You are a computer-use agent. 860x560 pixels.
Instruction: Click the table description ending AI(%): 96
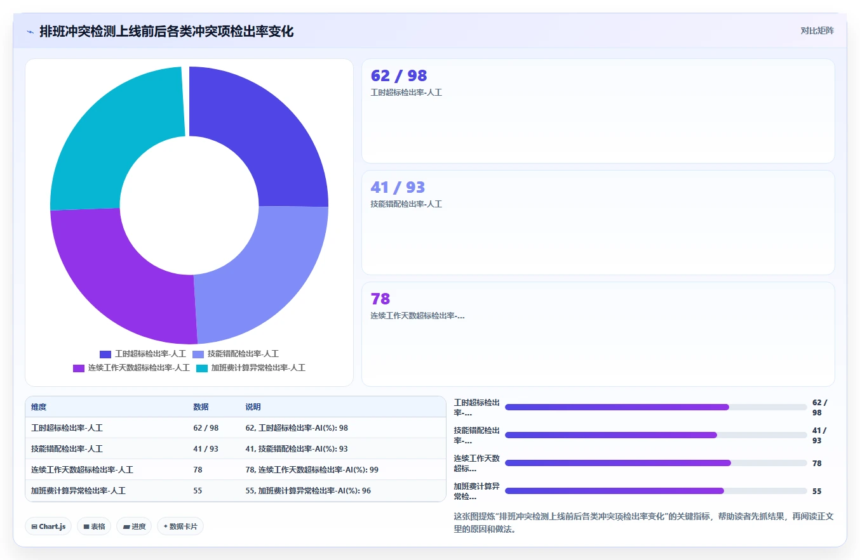tap(308, 491)
